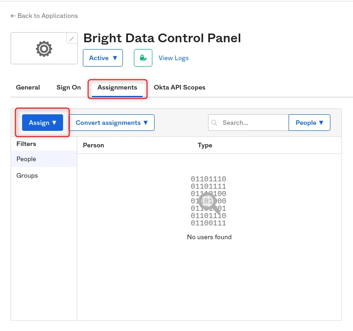Open the Active status dropdown
Screen dimensions: 353x331
pos(103,58)
